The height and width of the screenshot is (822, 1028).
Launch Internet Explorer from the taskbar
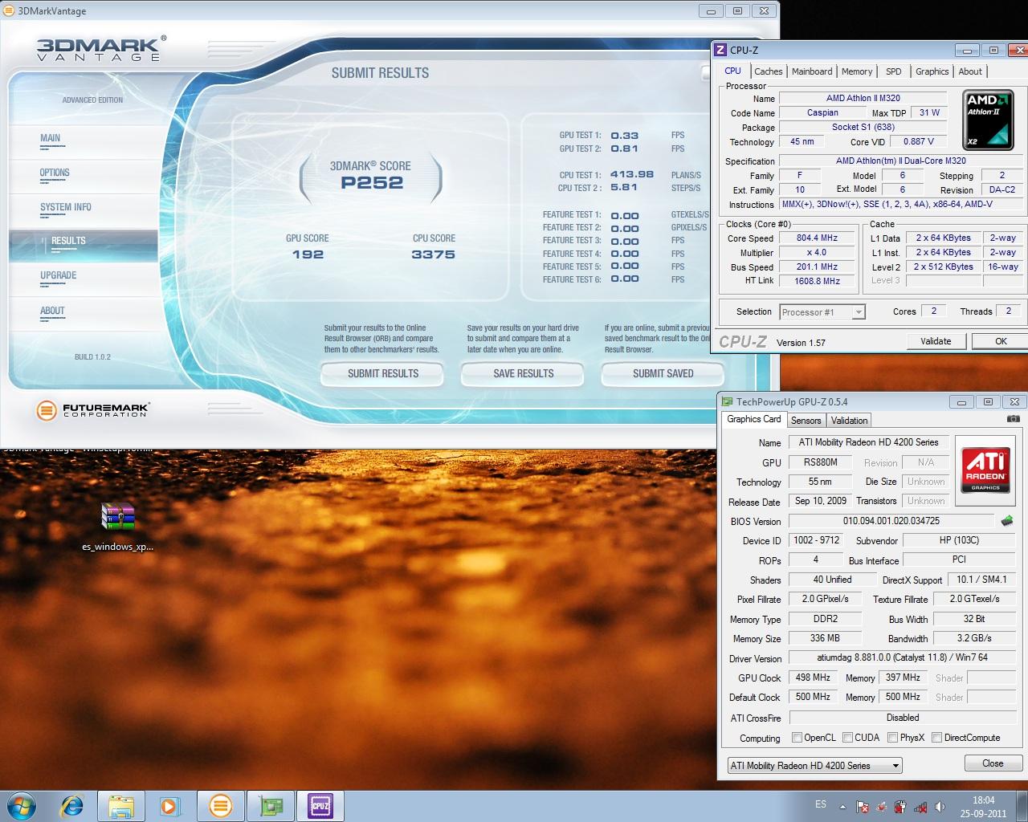(x=72, y=806)
